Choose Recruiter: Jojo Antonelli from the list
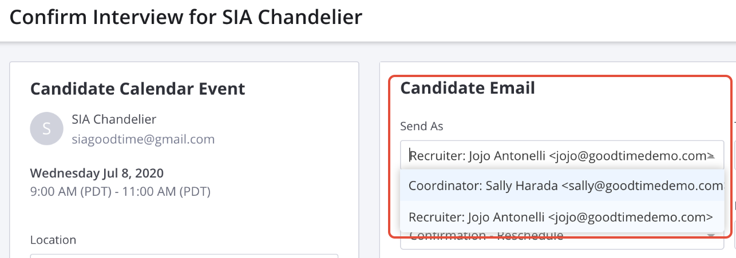Image resolution: width=736 pixels, height=258 pixels. tap(561, 217)
